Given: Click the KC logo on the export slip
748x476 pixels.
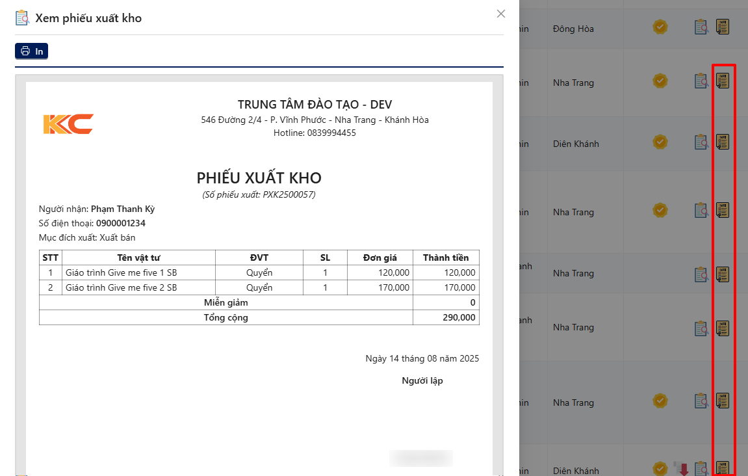Looking at the screenshot, I should click(x=68, y=124).
